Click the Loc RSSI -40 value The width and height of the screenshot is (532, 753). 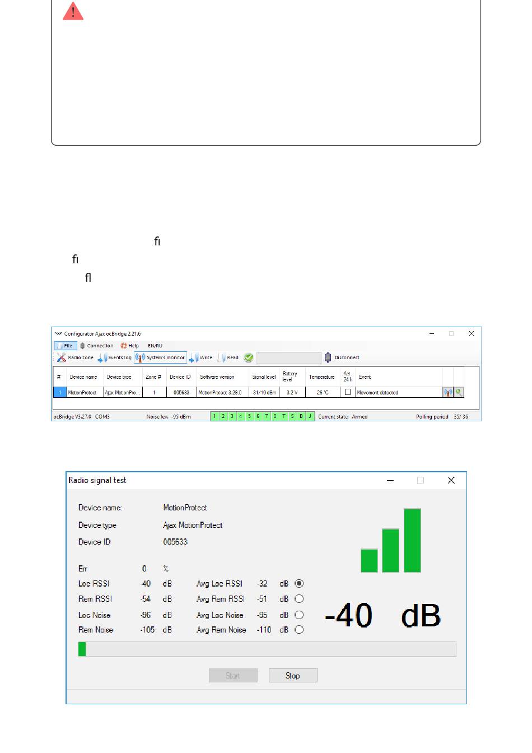[146, 584]
